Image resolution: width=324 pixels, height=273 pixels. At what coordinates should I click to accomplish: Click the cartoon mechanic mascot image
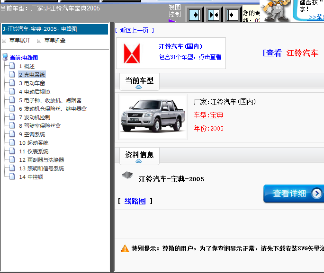(275, 10)
